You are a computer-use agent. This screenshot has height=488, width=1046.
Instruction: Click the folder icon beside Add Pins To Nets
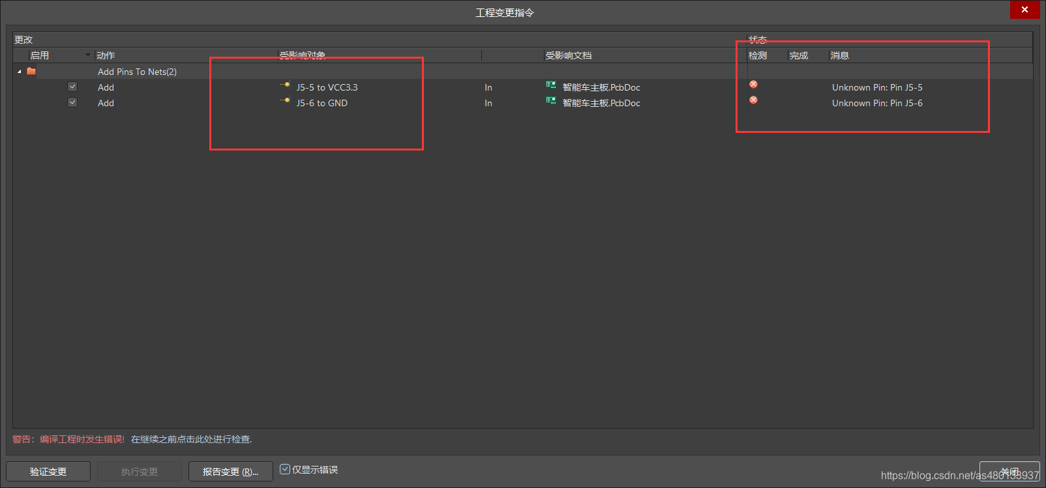coord(31,72)
